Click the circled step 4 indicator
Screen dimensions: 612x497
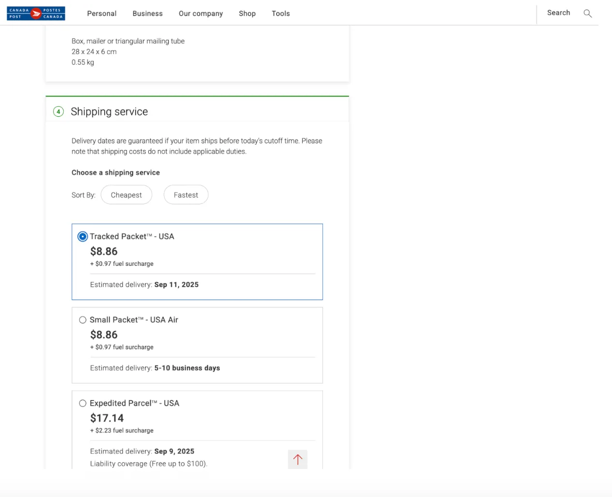[x=58, y=111]
